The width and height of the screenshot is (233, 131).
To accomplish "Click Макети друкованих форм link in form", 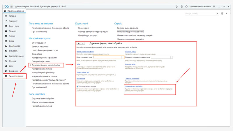I will click(x=83, y=51).
